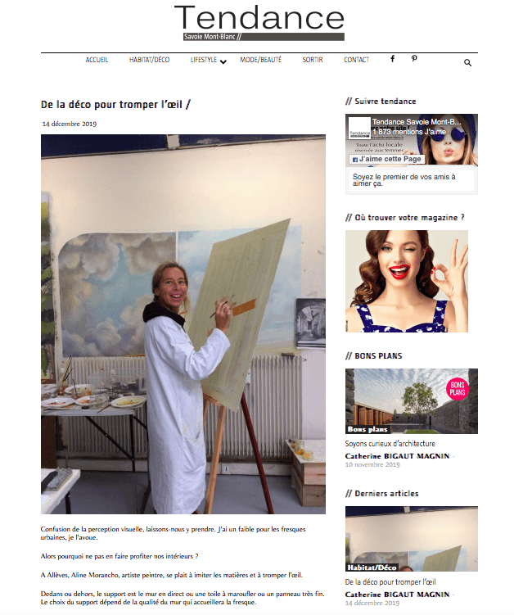Open the Mode/Beauté menu item

[x=261, y=60]
